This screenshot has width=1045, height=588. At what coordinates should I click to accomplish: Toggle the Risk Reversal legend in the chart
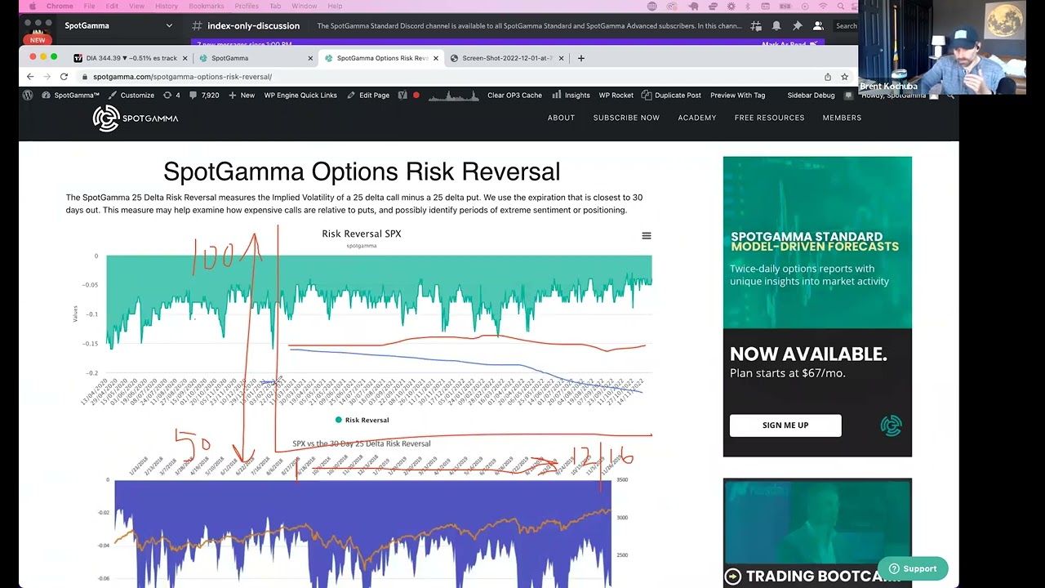(x=362, y=419)
